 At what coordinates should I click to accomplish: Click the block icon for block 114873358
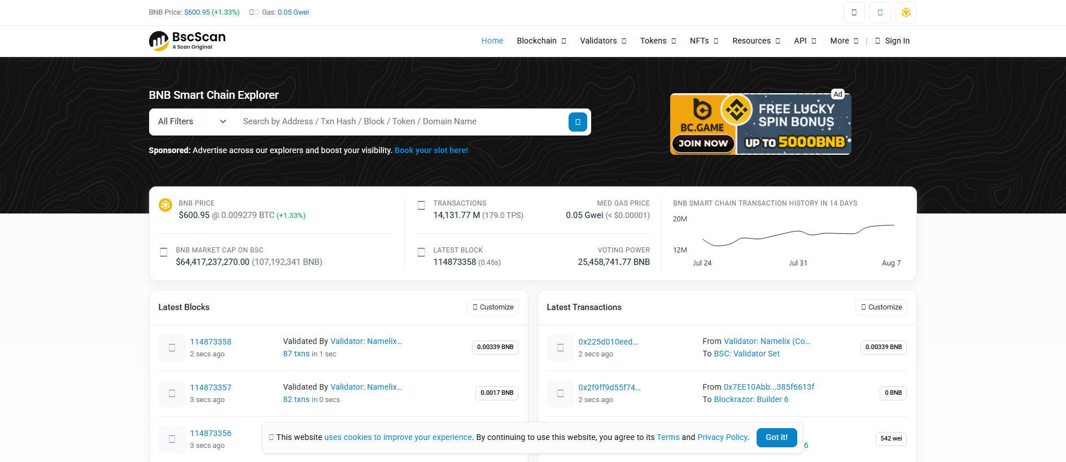click(x=172, y=348)
